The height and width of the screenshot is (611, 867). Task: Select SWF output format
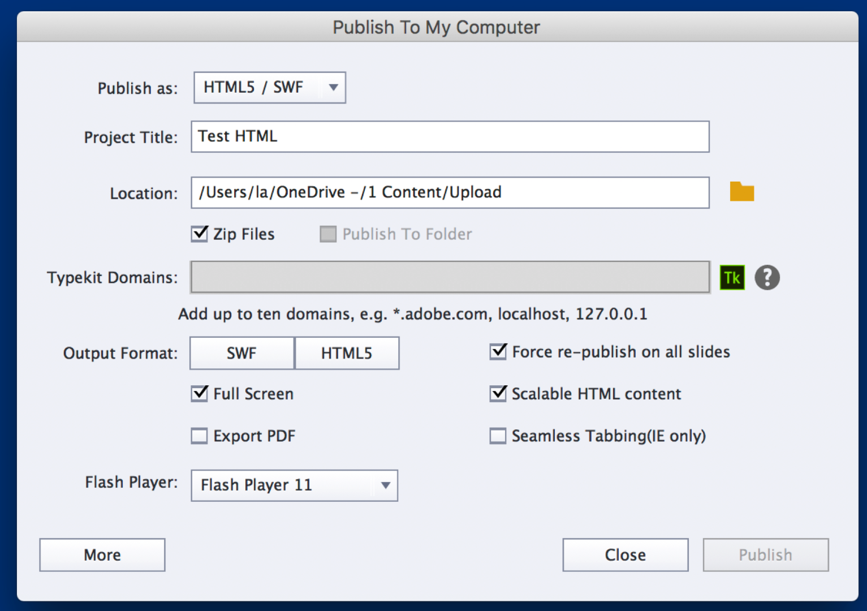[x=242, y=353]
